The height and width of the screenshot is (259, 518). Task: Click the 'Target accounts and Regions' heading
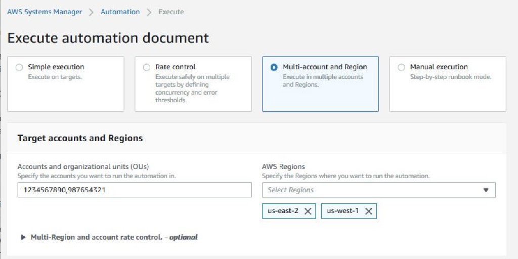pos(80,138)
